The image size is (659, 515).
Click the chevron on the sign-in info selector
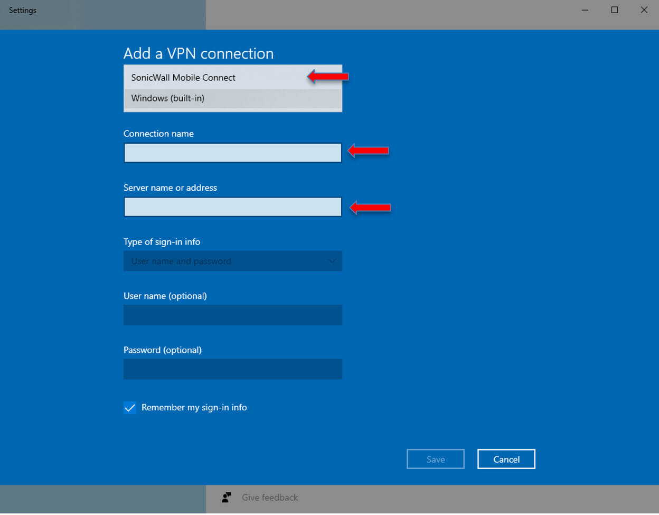click(x=332, y=261)
